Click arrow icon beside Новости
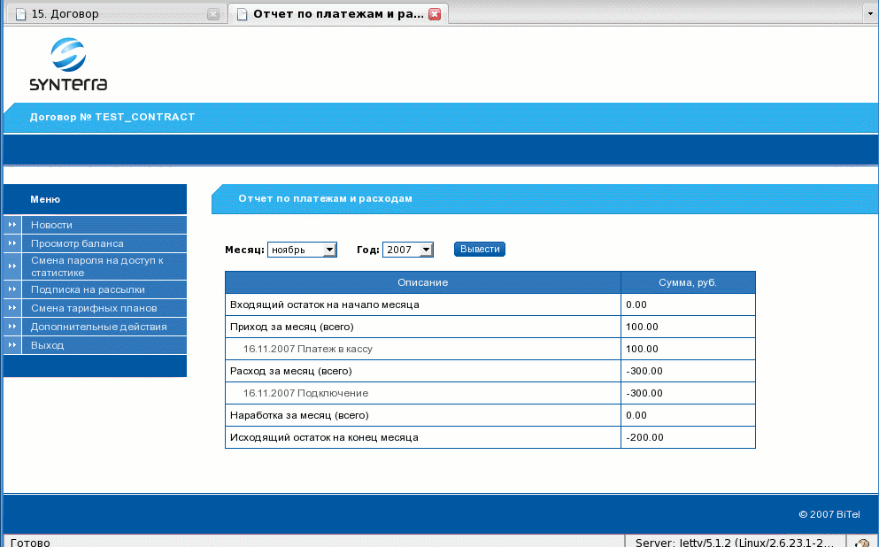 point(12,225)
